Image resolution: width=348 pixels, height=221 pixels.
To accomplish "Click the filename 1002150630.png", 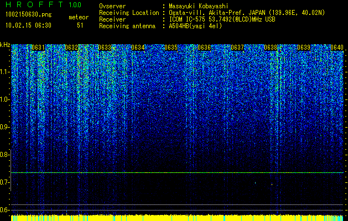I will [x=29, y=15].
